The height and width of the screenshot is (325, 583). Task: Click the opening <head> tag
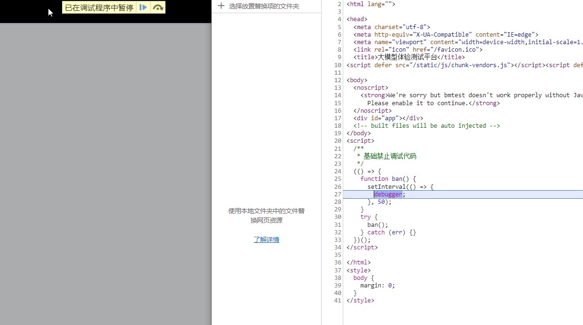357,19
